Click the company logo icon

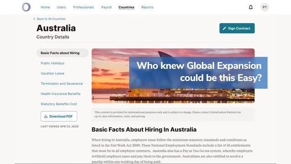[x=26, y=7]
